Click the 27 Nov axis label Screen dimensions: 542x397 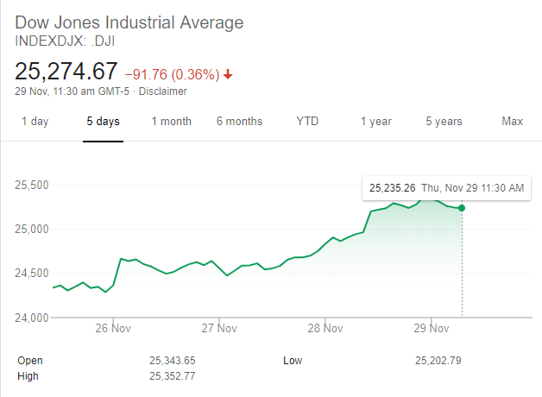[219, 328]
